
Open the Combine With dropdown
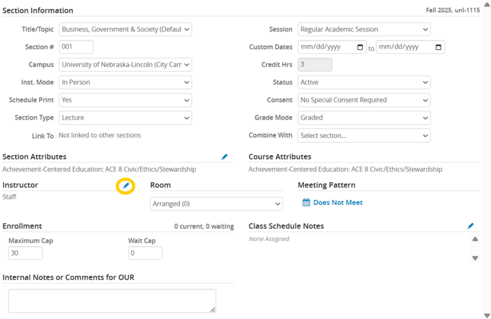pyautogui.click(x=364, y=135)
